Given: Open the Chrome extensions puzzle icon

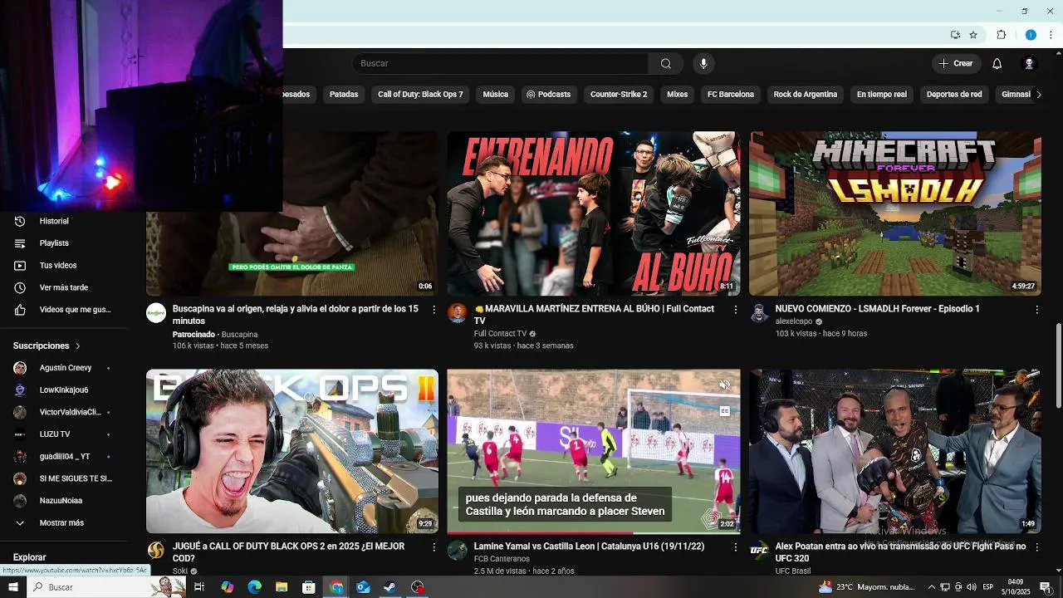Looking at the screenshot, I should tap(1001, 35).
